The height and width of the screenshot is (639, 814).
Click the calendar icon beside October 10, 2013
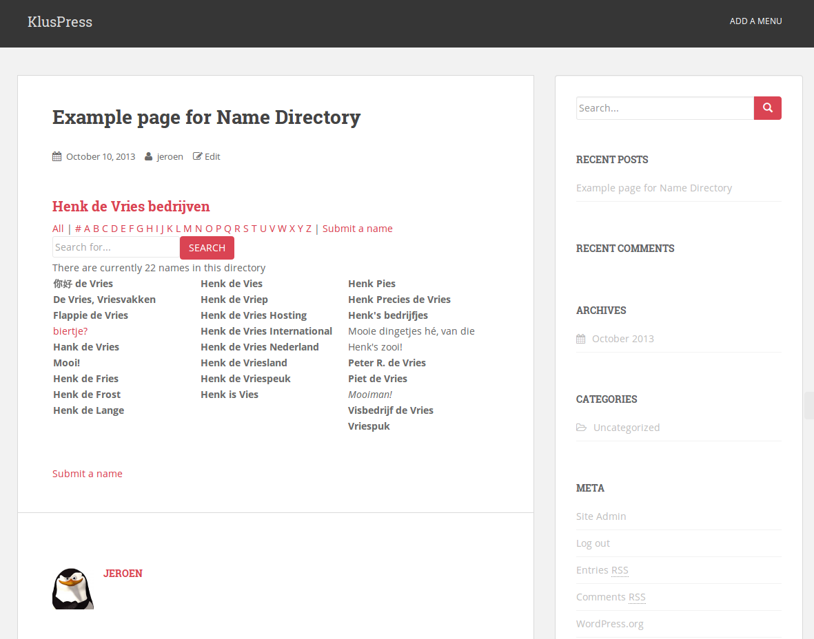(x=57, y=156)
